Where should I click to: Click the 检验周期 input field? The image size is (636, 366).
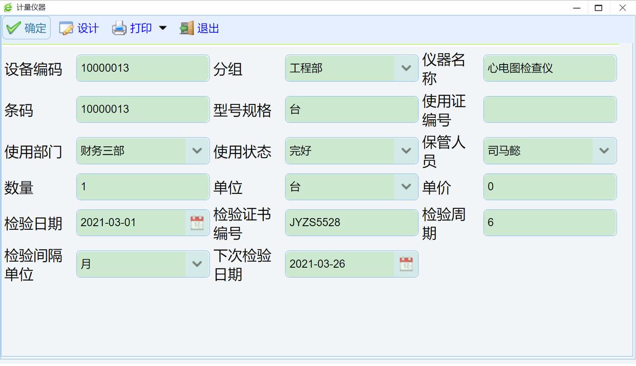(549, 223)
